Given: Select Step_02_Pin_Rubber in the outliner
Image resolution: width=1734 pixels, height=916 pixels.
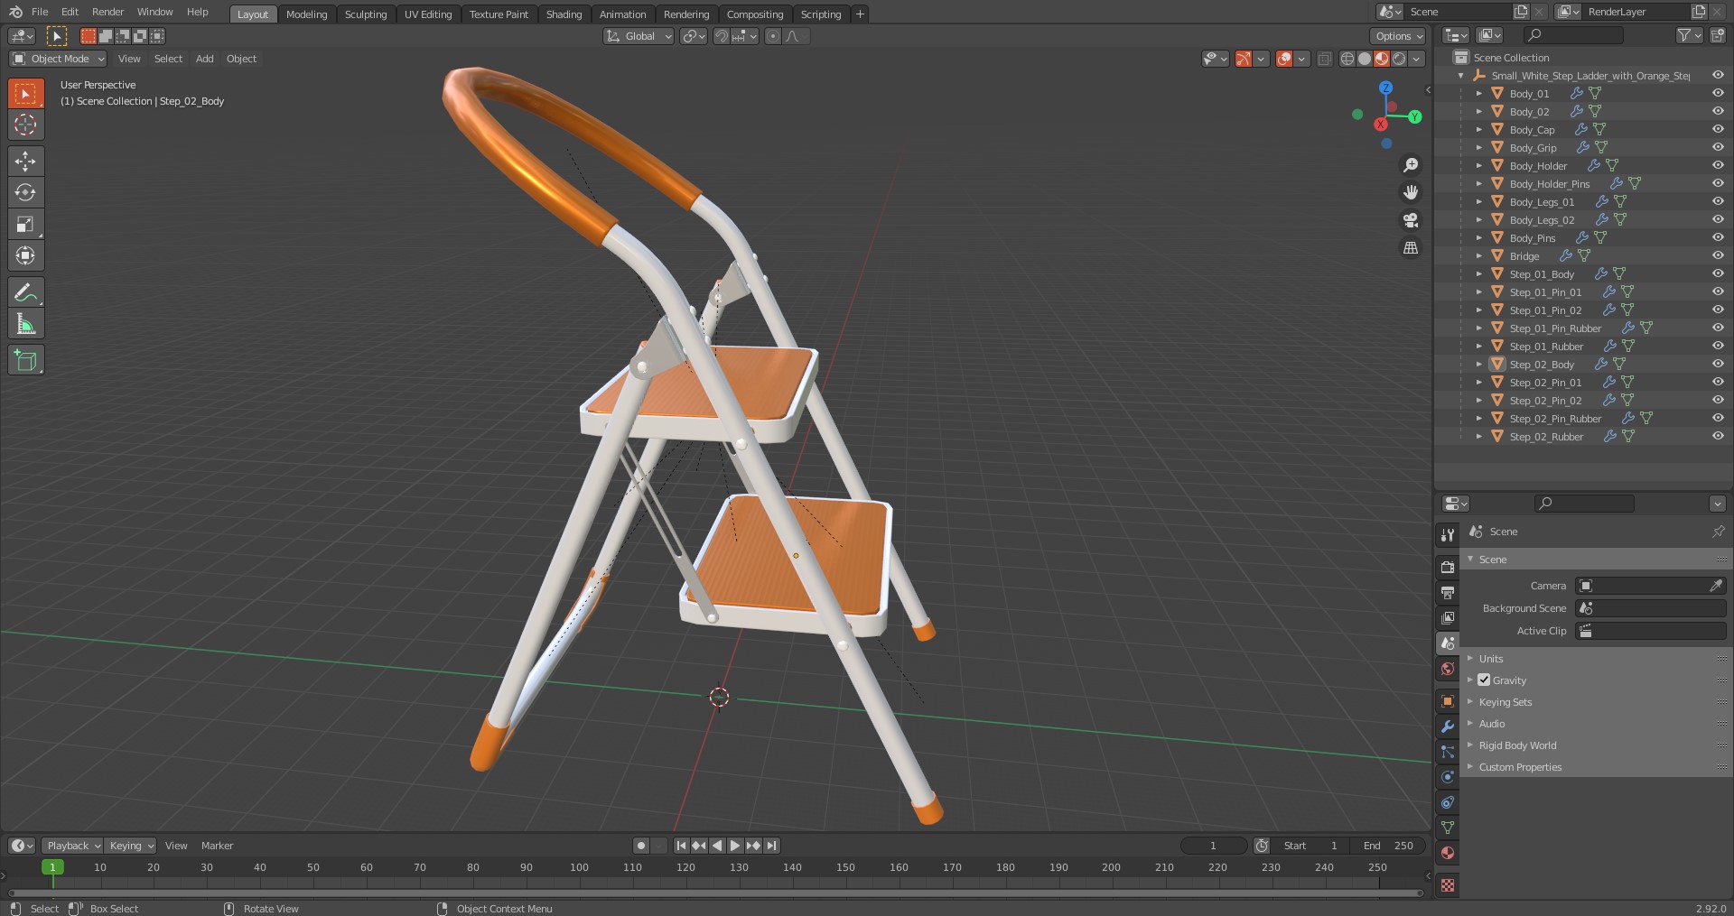Looking at the screenshot, I should pos(1555,419).
